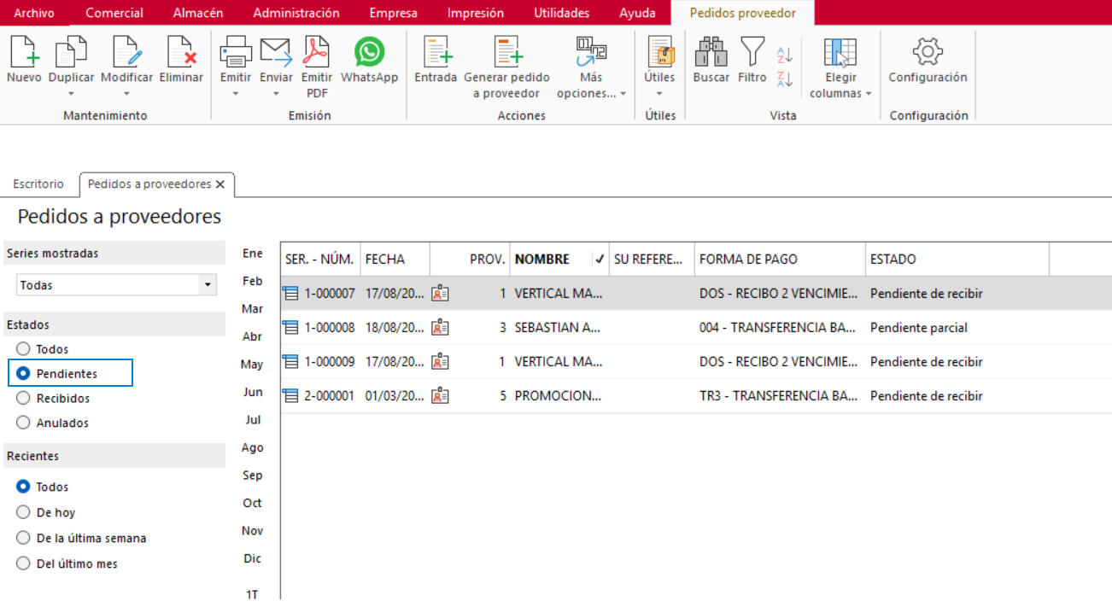Click supplier card icon in row 2-000001

[x=440, y=396]
